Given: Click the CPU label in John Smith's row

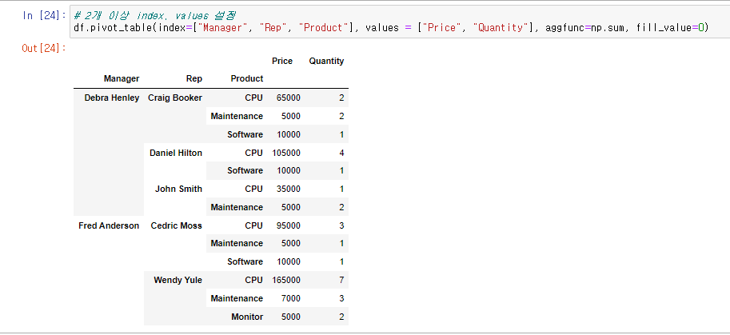Looking at the screenshot, I should coord(253,189).
